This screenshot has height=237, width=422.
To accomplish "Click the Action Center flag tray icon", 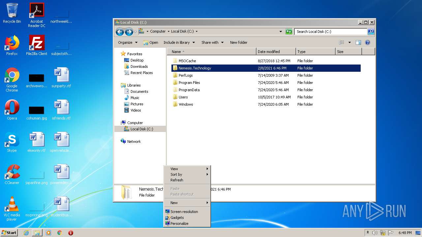I will (390, 233).
